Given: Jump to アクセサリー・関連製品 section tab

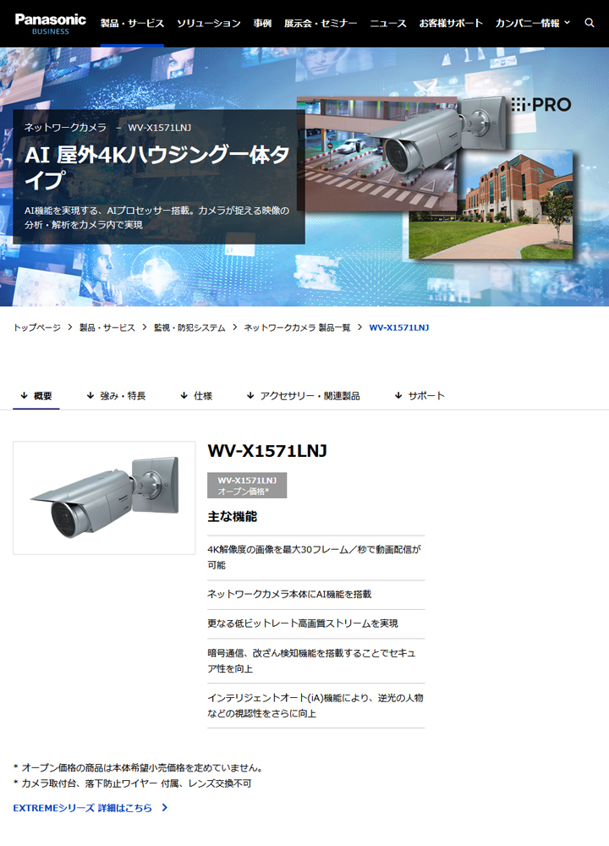Looking at the screenshot, I should coord(303,396).
